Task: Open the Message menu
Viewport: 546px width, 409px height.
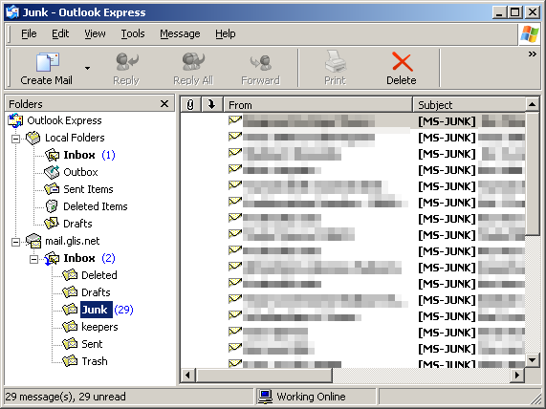Action: coord(180,33)
